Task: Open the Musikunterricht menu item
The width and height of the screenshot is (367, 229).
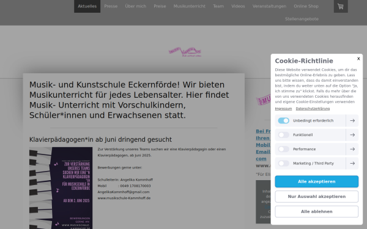Action: pos(190,6)
